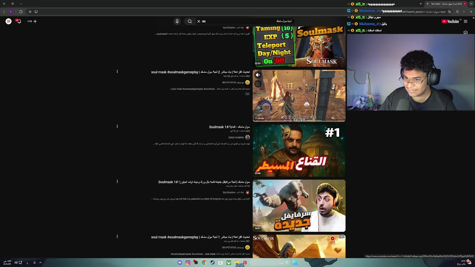Click the install/cast icon in address bar
475x267 pixels.
36,11
